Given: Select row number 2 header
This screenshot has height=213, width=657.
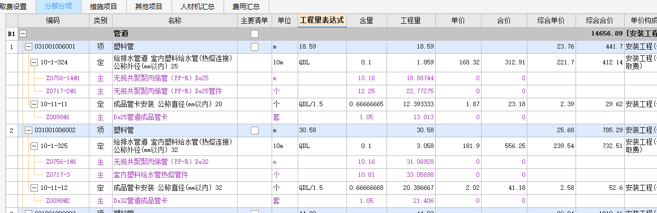Looking at the screenshot, I should coord(12,131).
